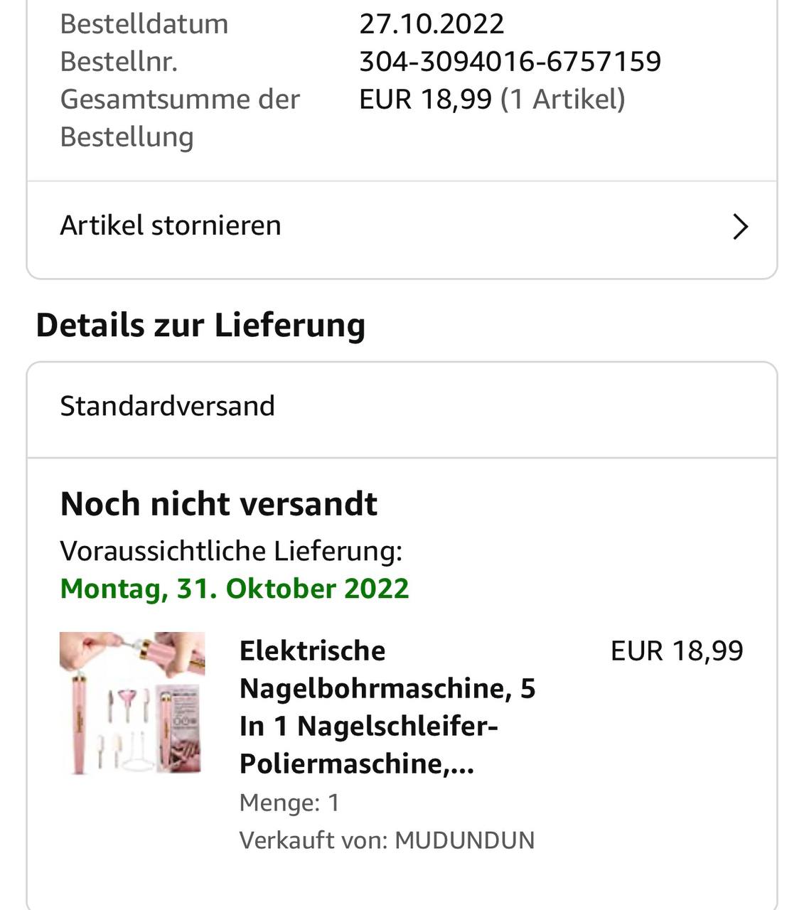This screenshot has height=910, width=804.
Task: Click the Noch nicht versandt status heading
Action: point(219,504)
